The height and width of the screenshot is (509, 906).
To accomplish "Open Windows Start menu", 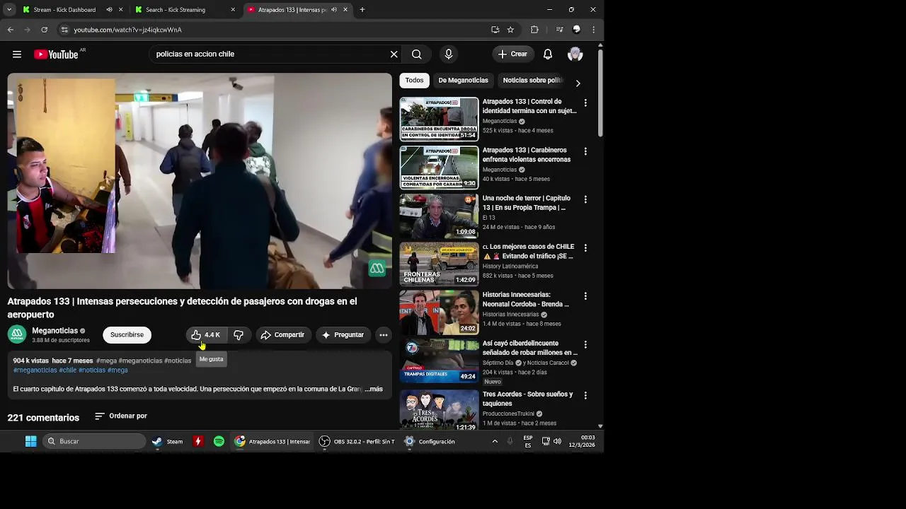I will [x=31, y=441].
